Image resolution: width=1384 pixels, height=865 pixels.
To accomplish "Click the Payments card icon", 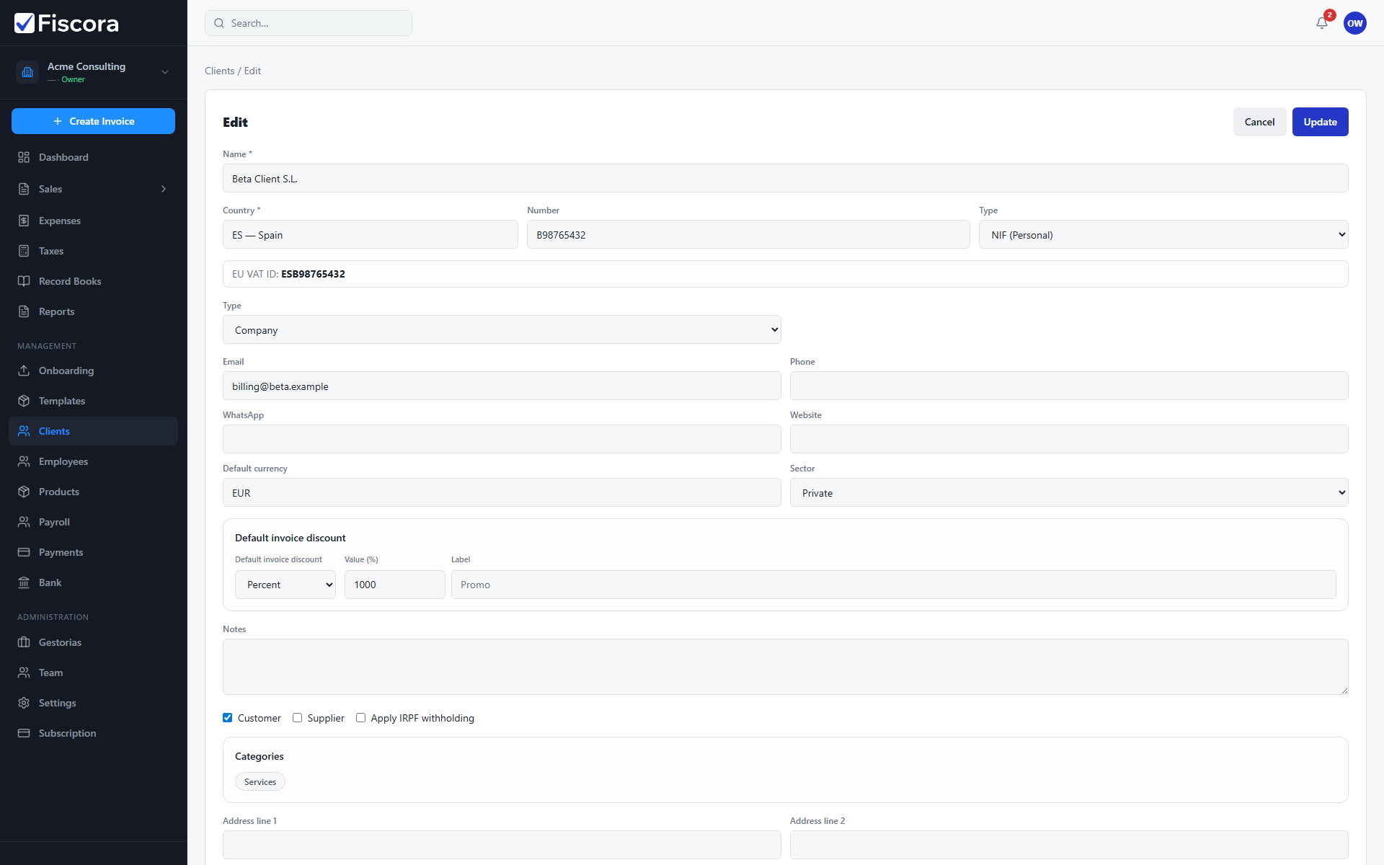I will (x=24, y=552).
